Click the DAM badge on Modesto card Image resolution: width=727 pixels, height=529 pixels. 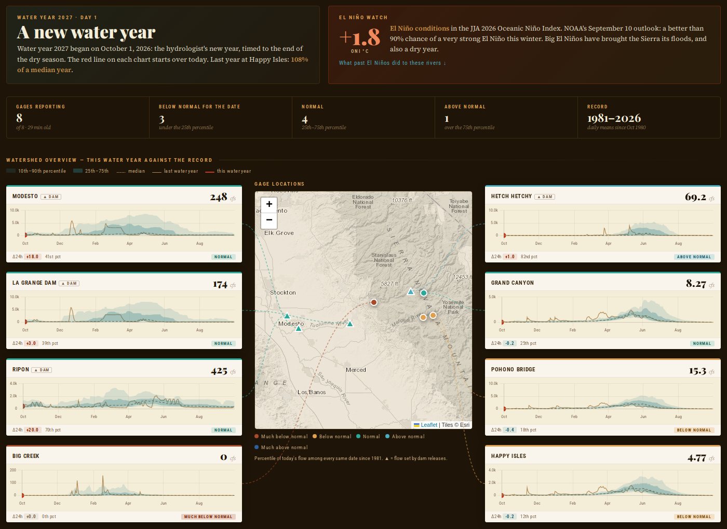(51, 197)
